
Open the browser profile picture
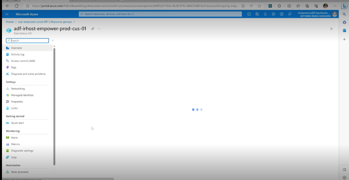[x=325, y=6]
